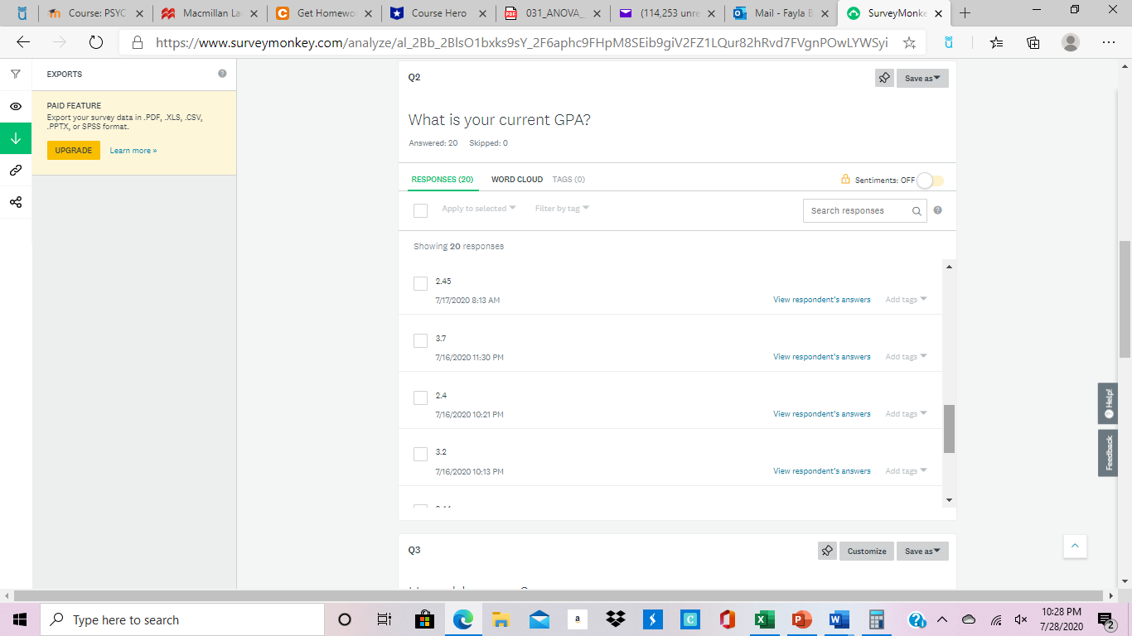Launch Word from the taskbar
Image resolution: width=1132 pixels, height=636 pixels.
[x=839, y=619]
